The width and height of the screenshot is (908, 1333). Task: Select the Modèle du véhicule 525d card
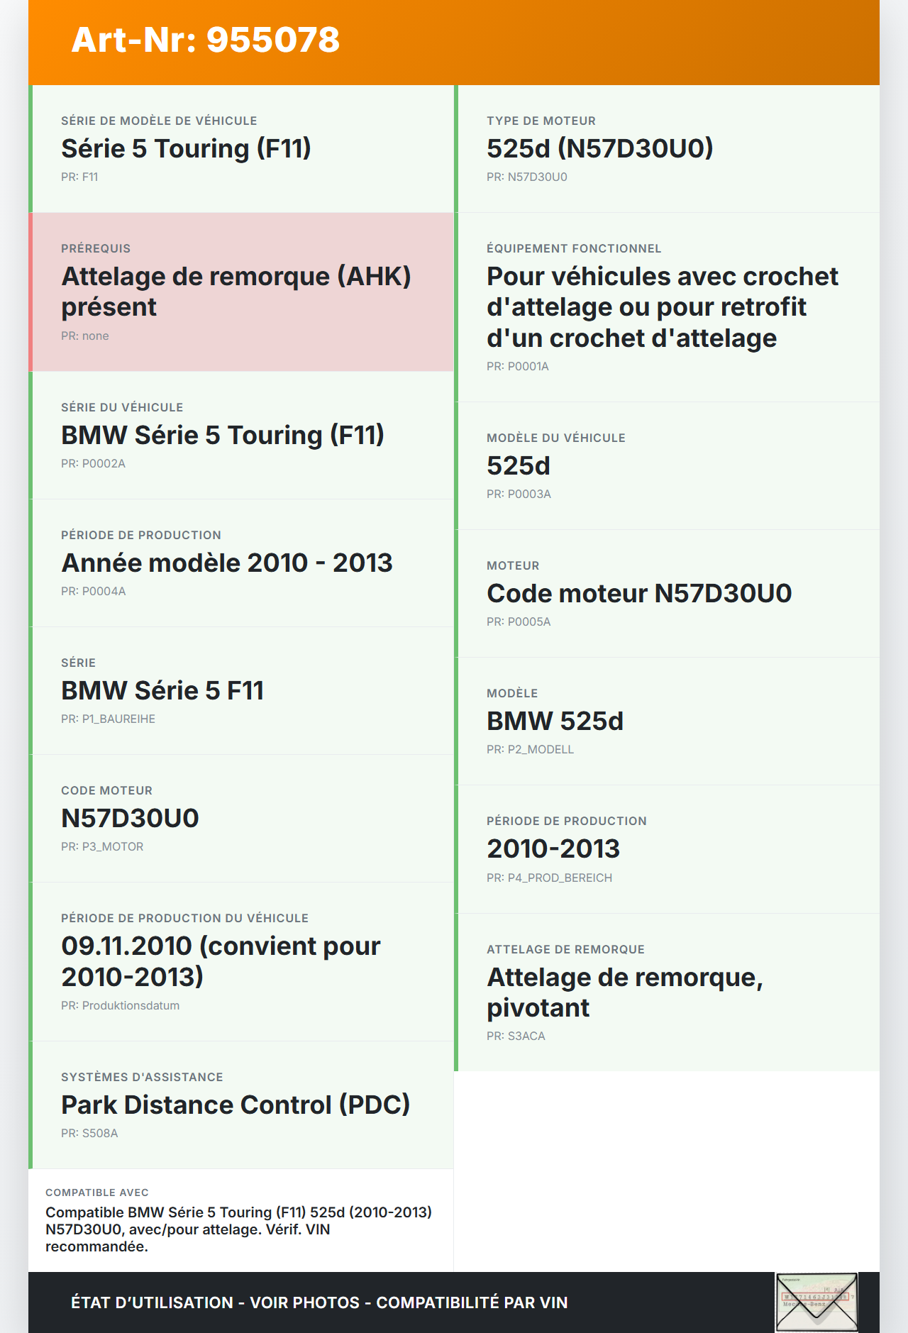(667, 465)
